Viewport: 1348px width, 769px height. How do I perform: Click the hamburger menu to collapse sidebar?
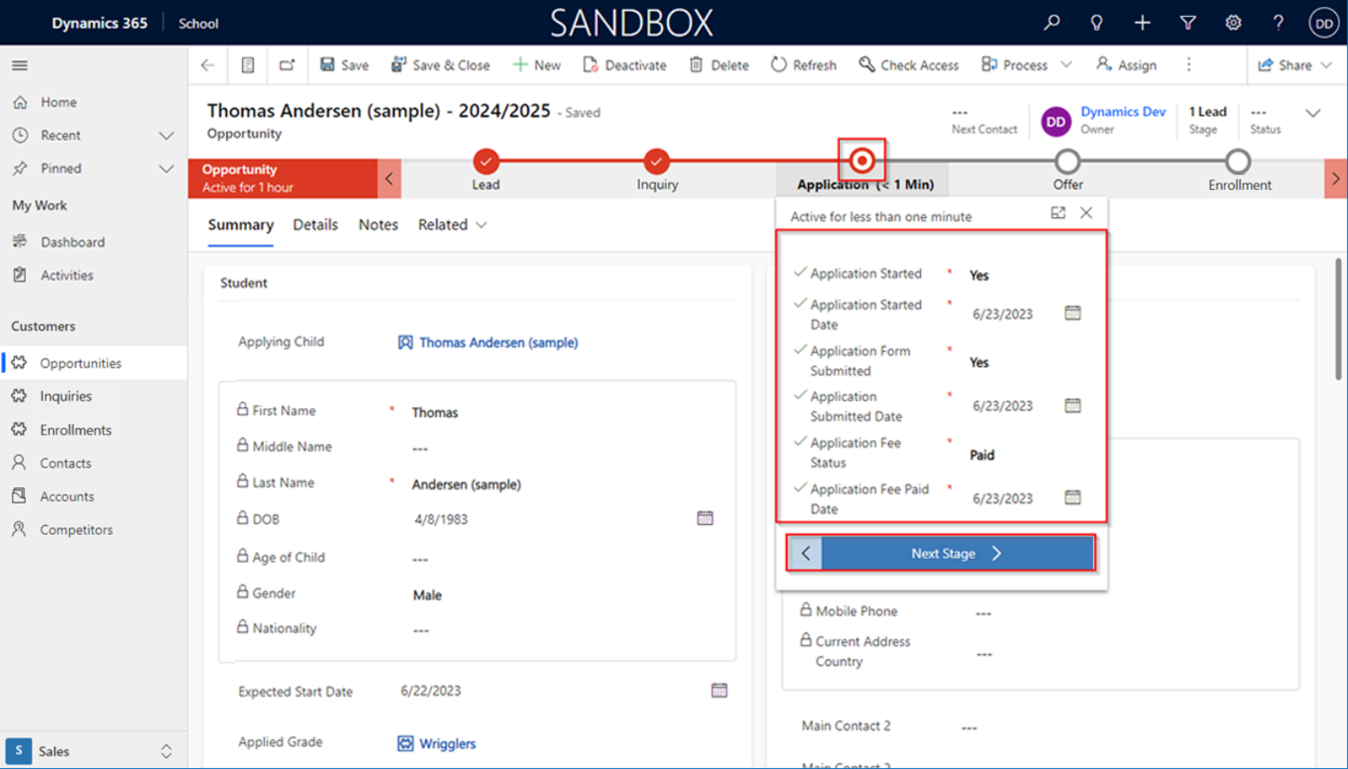pos(20,65)
